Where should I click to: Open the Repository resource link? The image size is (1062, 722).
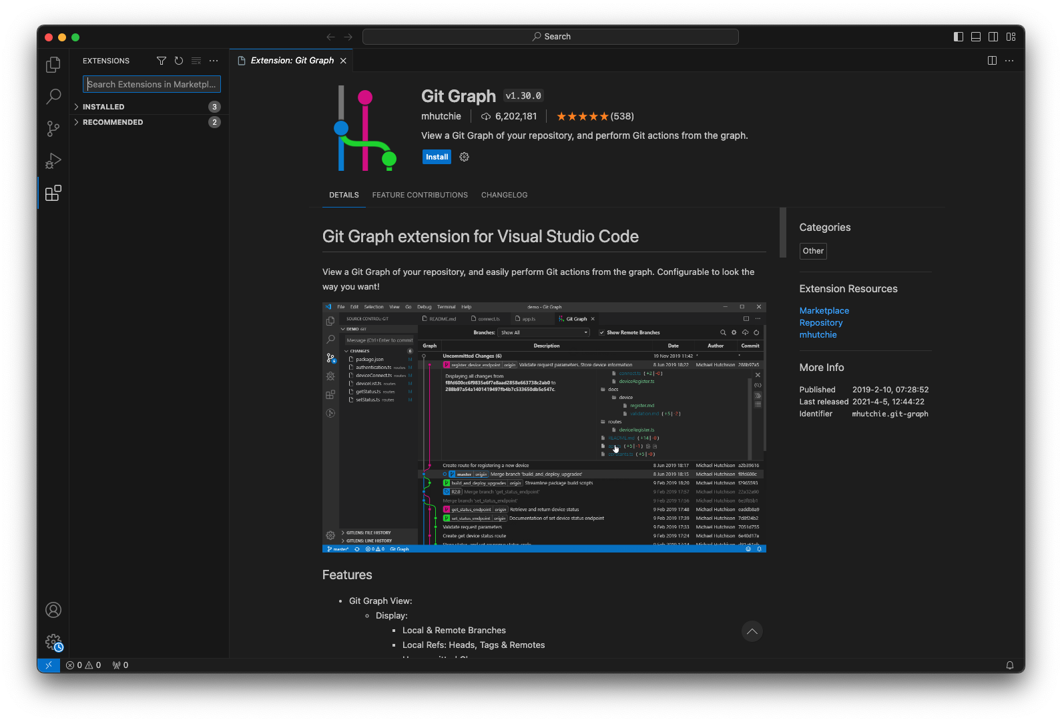coord(821,323)
